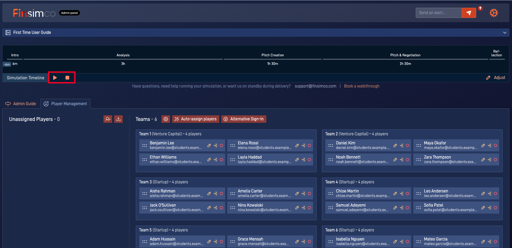
Task: Click the drag handle dots of Chloe Martin
Action: (331, 194)
